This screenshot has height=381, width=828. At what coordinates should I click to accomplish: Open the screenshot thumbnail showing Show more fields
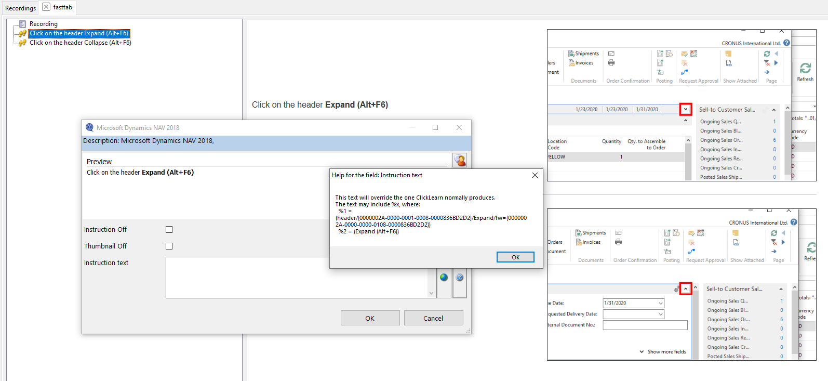682,284
